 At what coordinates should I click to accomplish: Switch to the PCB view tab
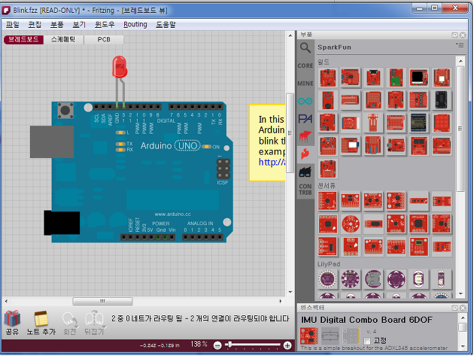pos(104,40)
